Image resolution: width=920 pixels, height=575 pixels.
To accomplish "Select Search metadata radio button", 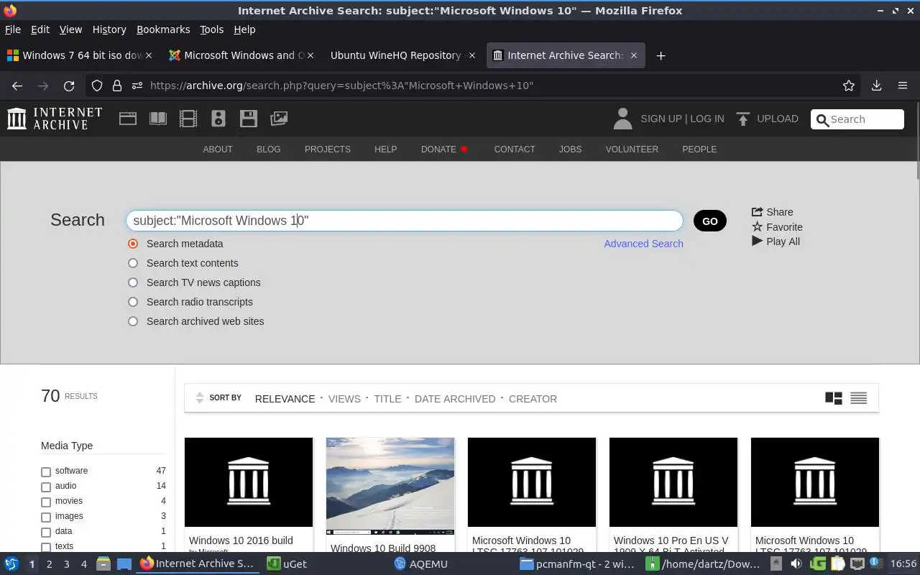I will click(133, 244).
